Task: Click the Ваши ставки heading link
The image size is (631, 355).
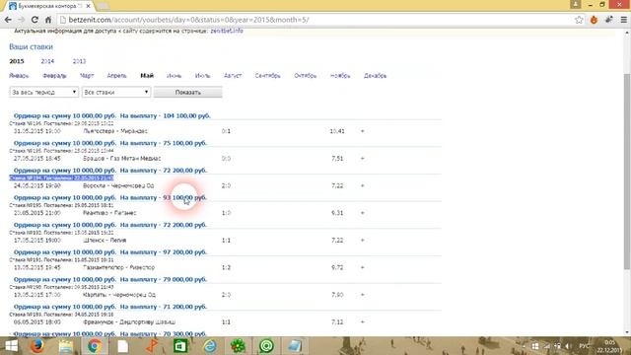Action: tap(31, 46)
